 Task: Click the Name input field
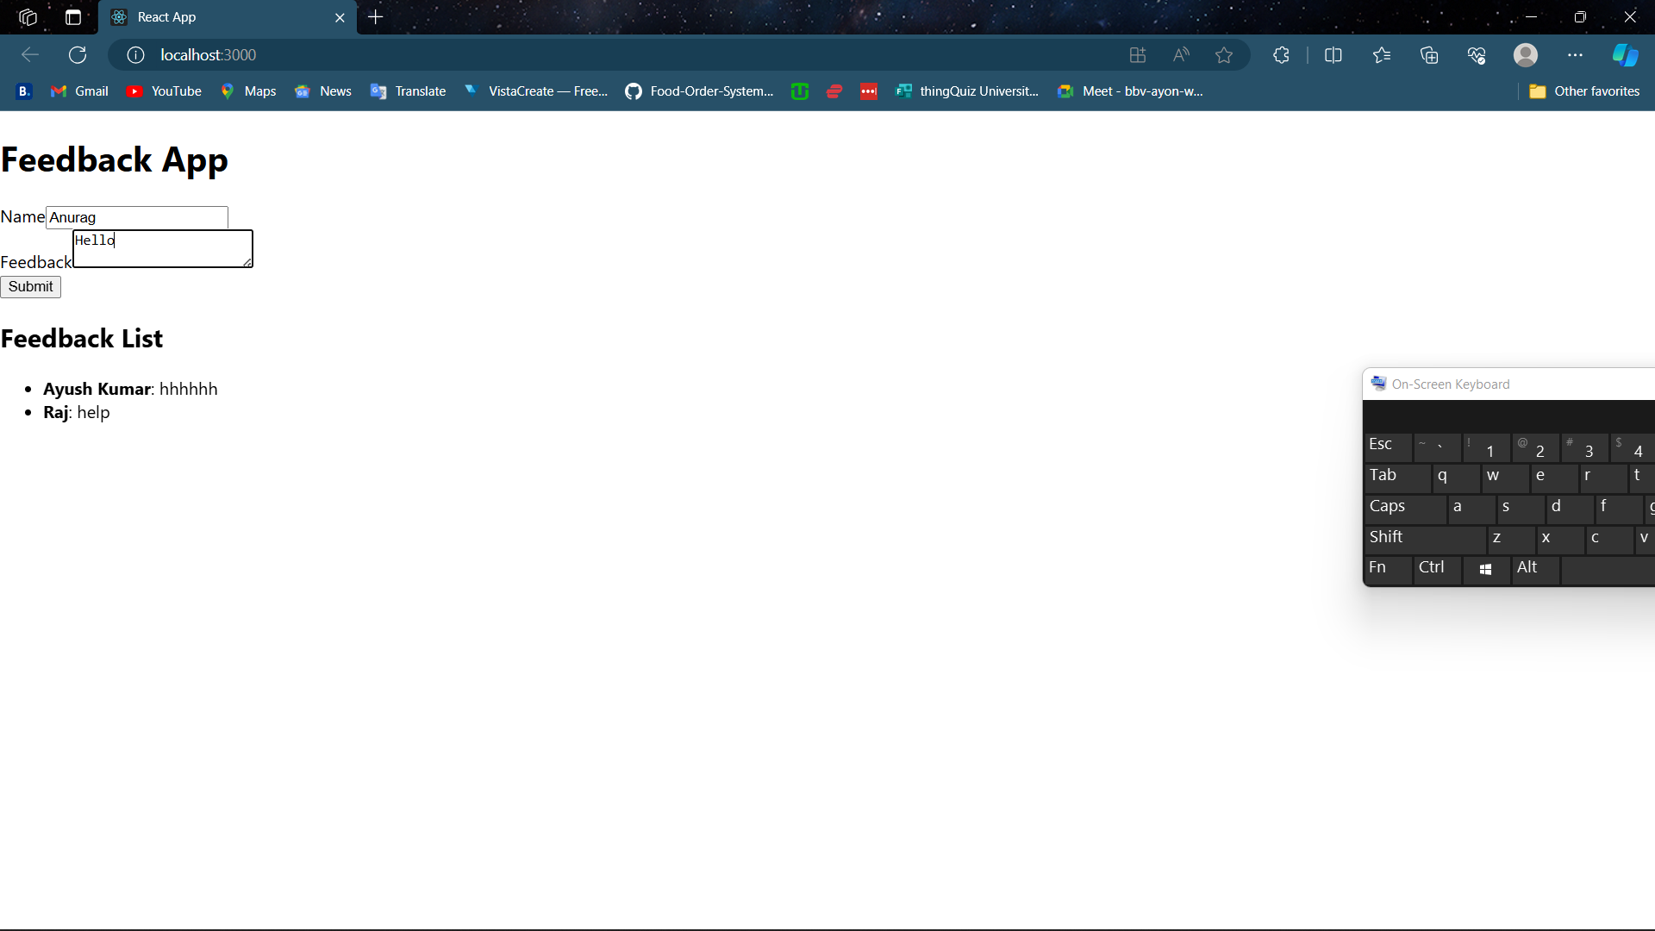point(137,217)
